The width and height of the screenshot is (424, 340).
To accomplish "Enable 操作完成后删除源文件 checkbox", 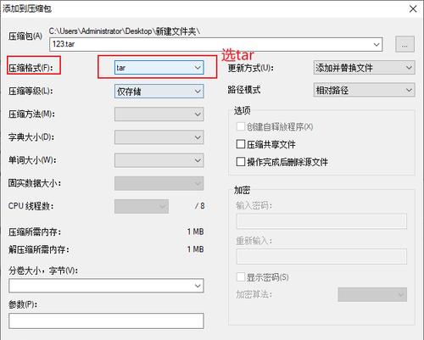I will click(x=241, y=162).
